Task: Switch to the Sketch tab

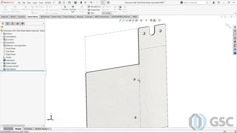Action: [13, 17]
